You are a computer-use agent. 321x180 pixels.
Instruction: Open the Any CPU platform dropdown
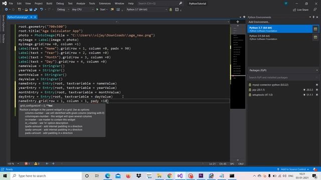click(x=83, y=9)
